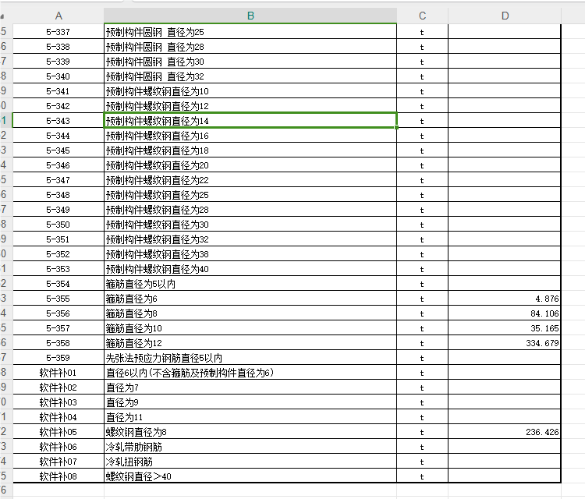Select cell 预制构件圆钢 直径为30
Image resolution: width=585 pixels, height=499 pixels.
pyautogui.click(x=250, y=62)
